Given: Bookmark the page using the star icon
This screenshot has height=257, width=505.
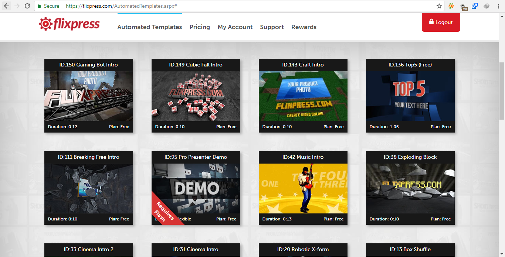Looking at the screenshot, I should coord(438,6).
